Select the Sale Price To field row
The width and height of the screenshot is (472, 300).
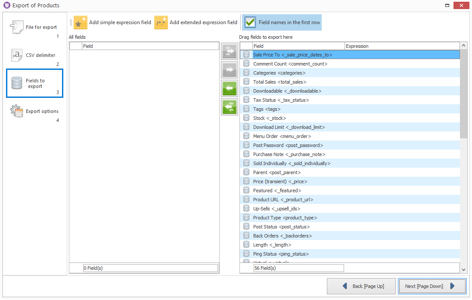point(350,55)
